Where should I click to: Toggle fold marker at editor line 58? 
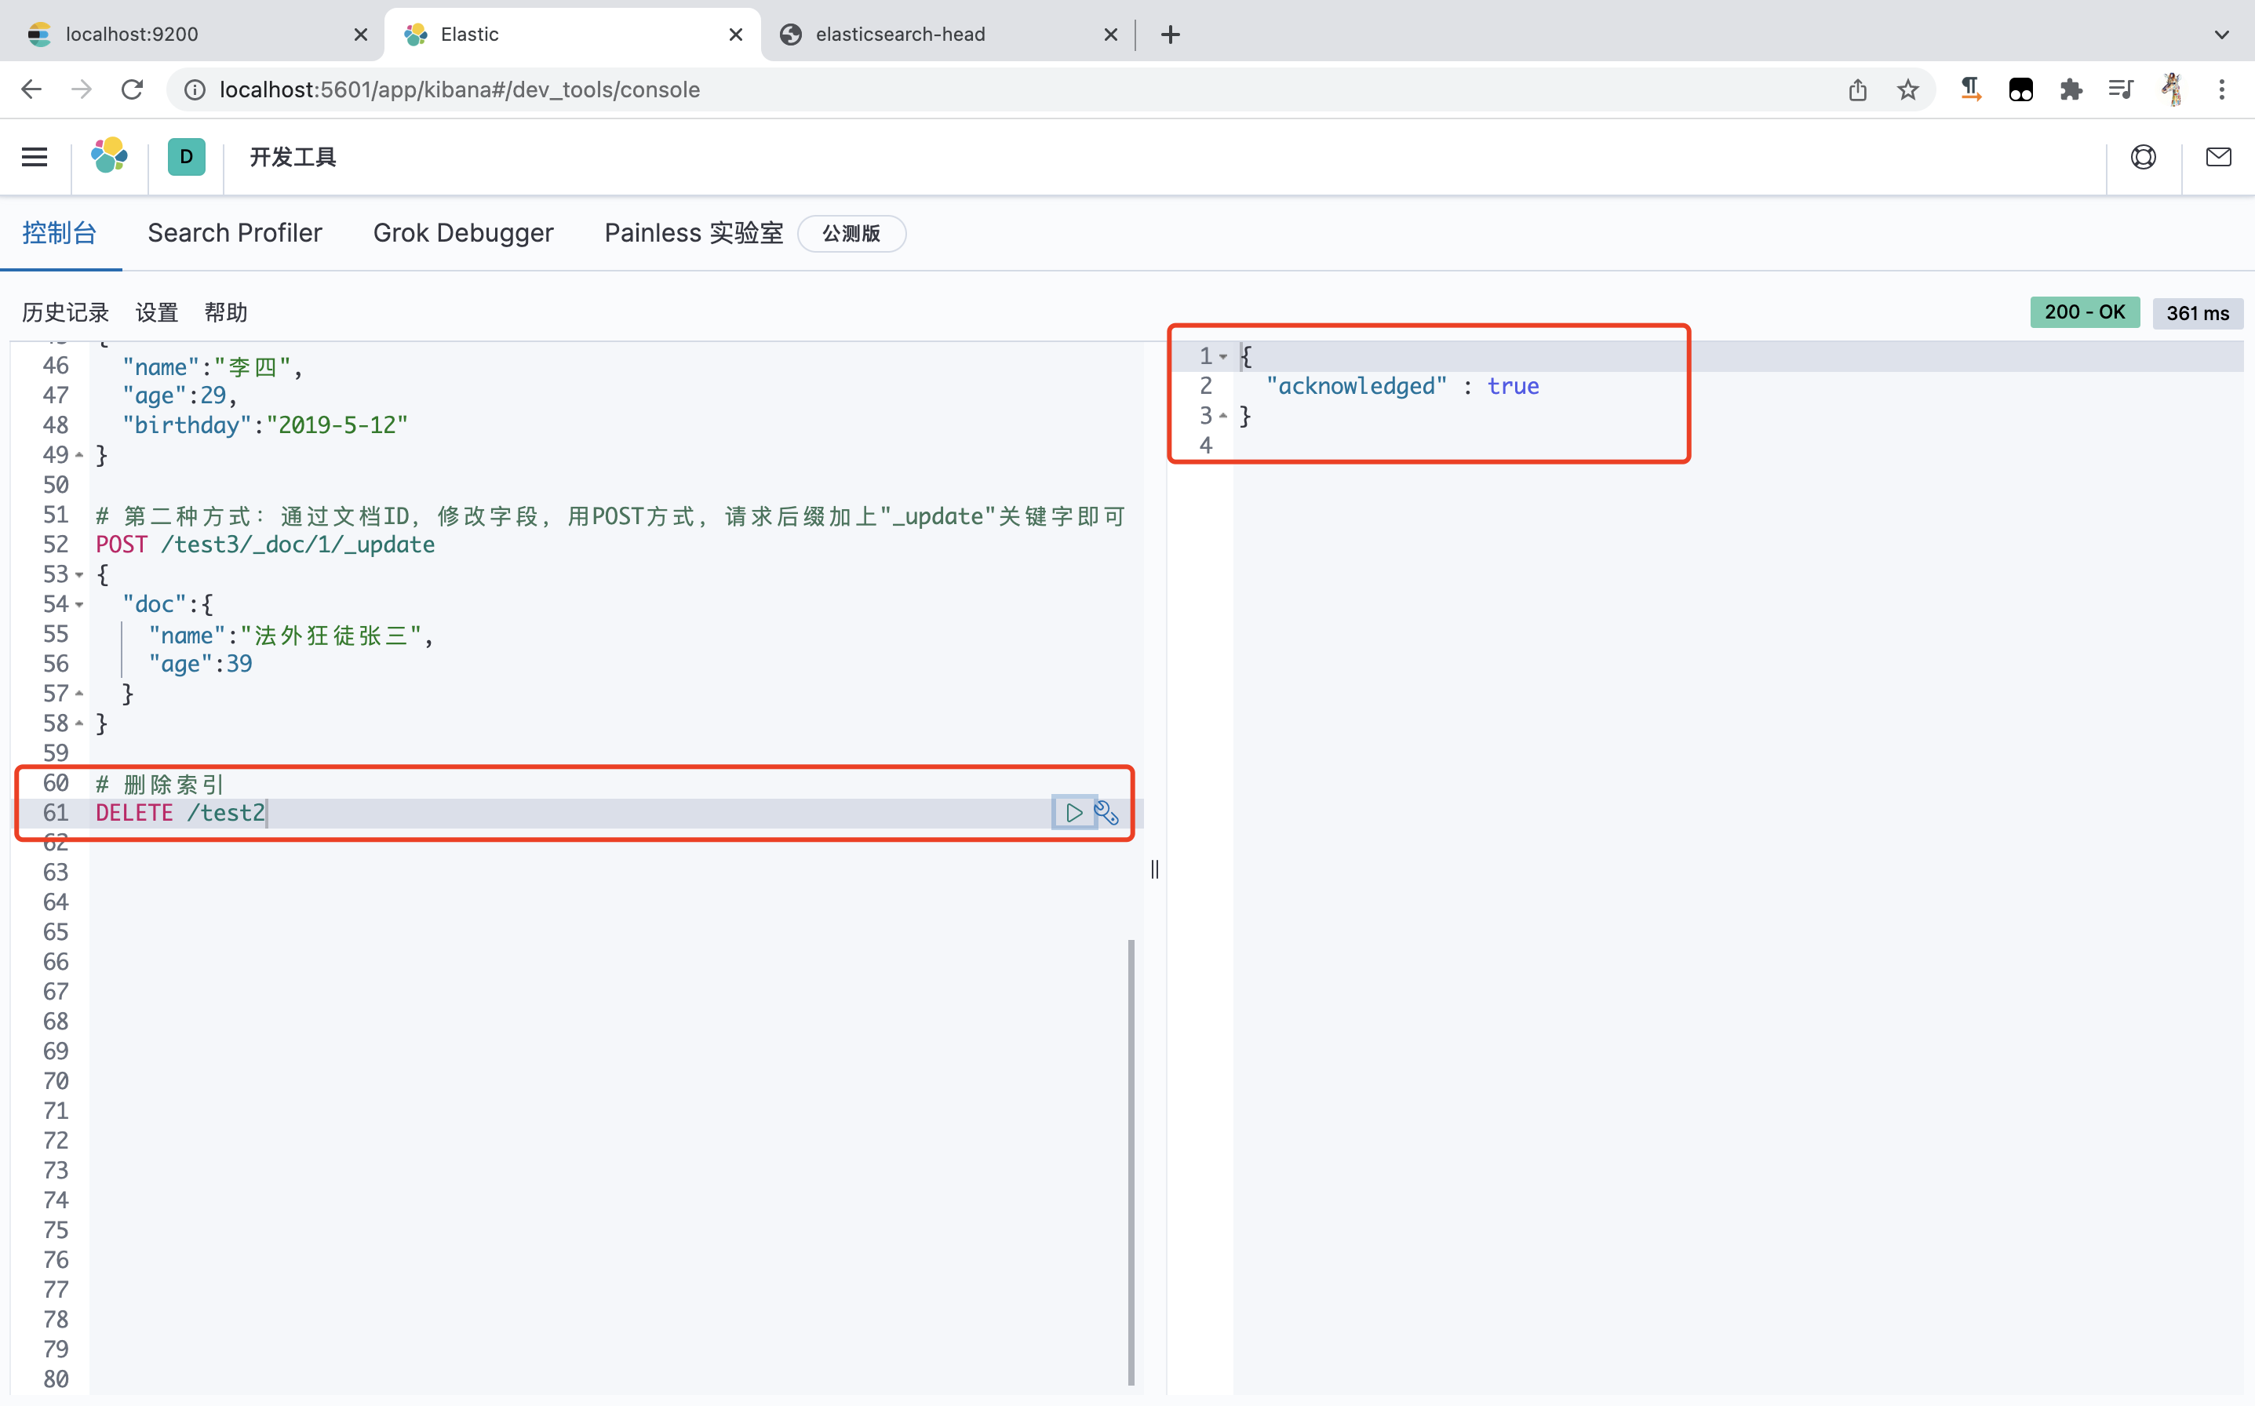tap(79, 723)
